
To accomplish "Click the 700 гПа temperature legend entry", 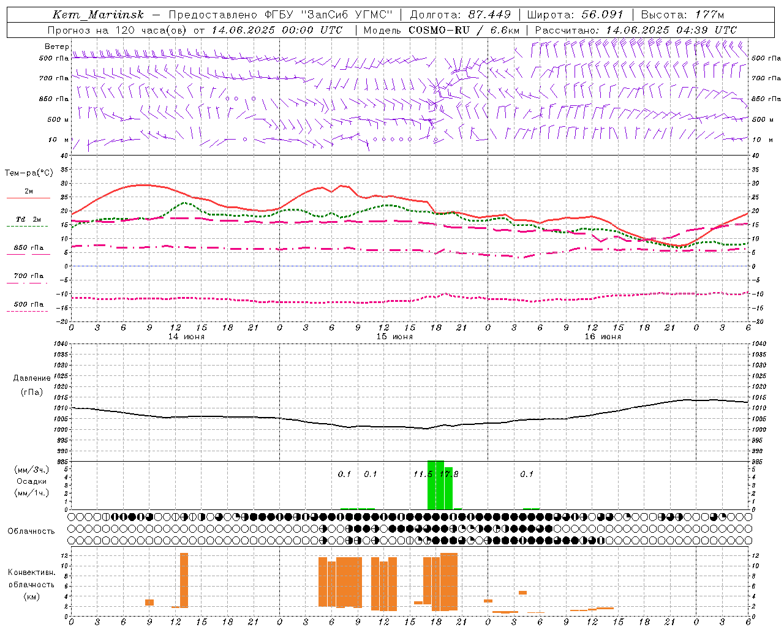I will pyautogui.click(x=28, y=276).
